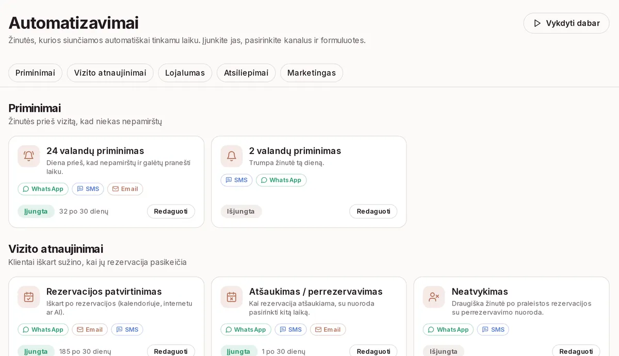Click the Vykdyti dabar button
The height and width of the screenshot is (356, 619).
point(566,23)
